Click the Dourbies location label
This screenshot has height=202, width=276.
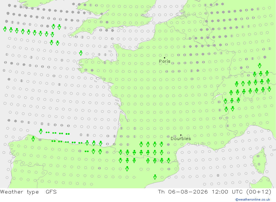click(x=181, y=139)
